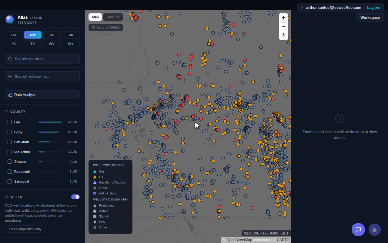The width and height of the screenshot is (388, 243).
Task: Click the Gas cyan triangle legend icon
Action: [95, 171]
